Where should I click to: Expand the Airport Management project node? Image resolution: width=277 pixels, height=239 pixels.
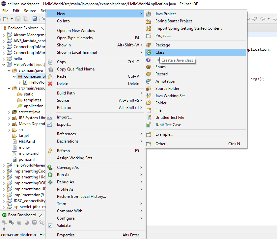click(4, 35)
